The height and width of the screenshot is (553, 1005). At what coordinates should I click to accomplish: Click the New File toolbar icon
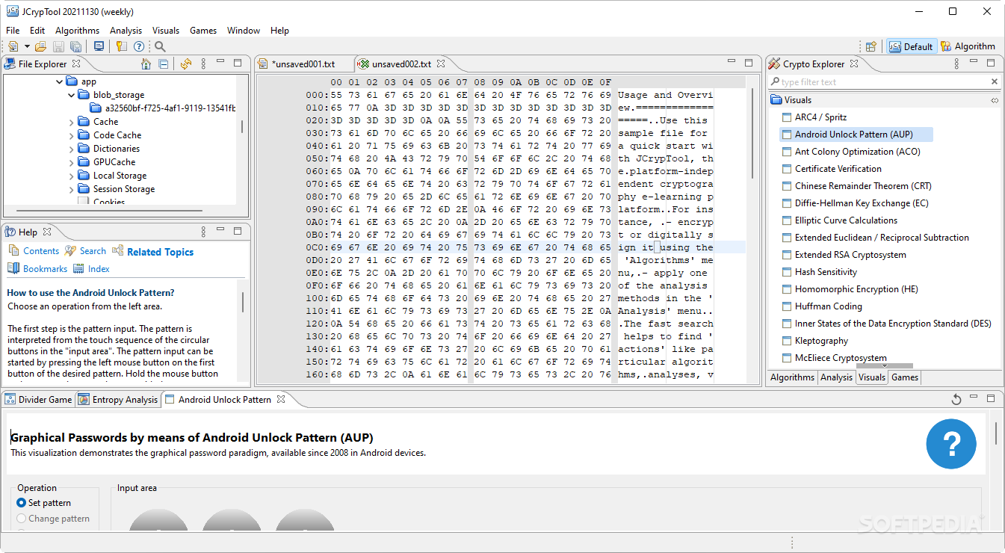(x=13, y=46)
